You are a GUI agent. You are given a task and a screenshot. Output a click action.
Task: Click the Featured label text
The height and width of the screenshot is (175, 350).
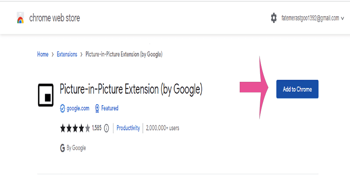(109, 108)
